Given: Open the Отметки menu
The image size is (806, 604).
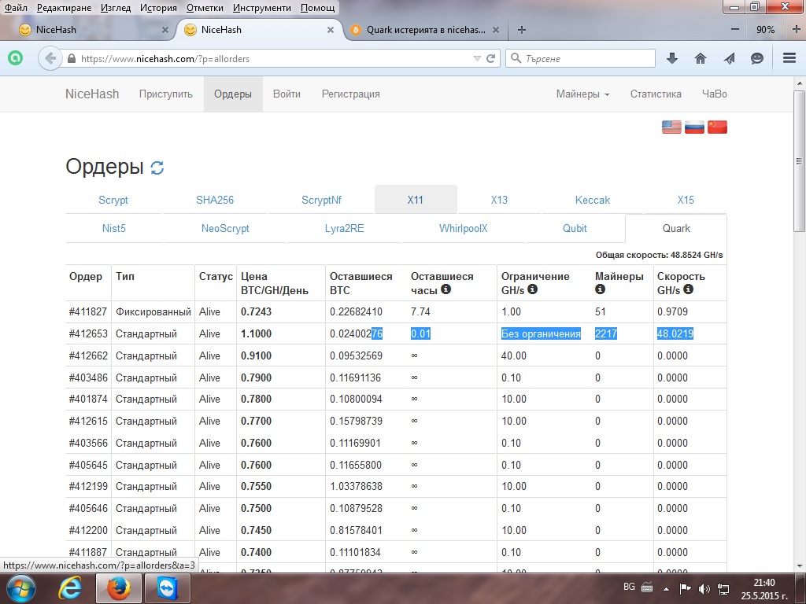Looking at the screenshot, I should (x=205, y=8).
